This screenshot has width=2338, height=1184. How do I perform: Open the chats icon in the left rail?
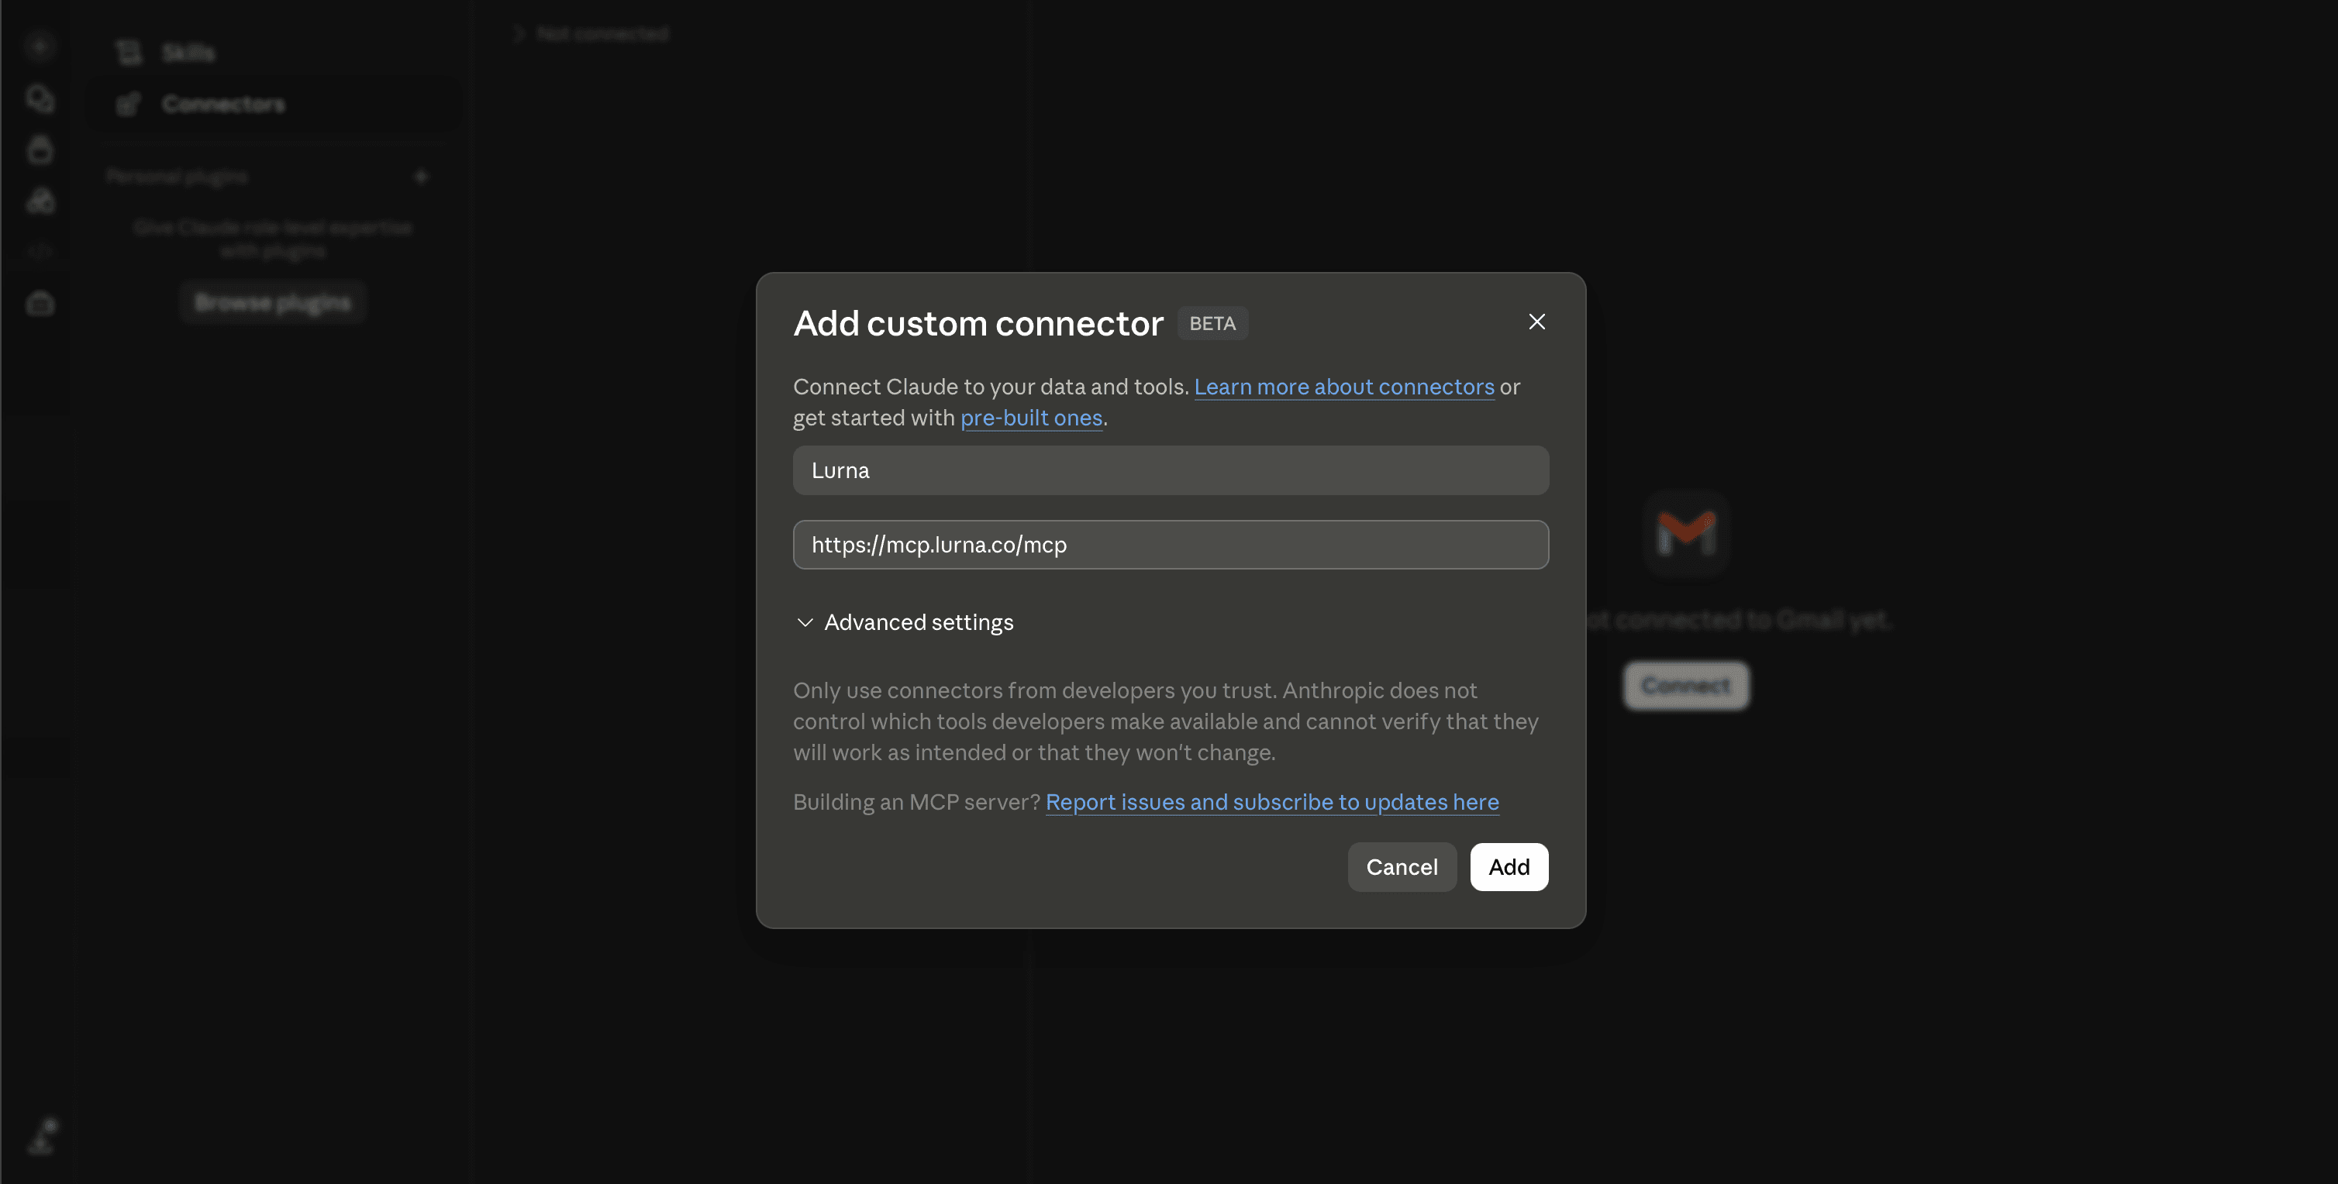40,98
